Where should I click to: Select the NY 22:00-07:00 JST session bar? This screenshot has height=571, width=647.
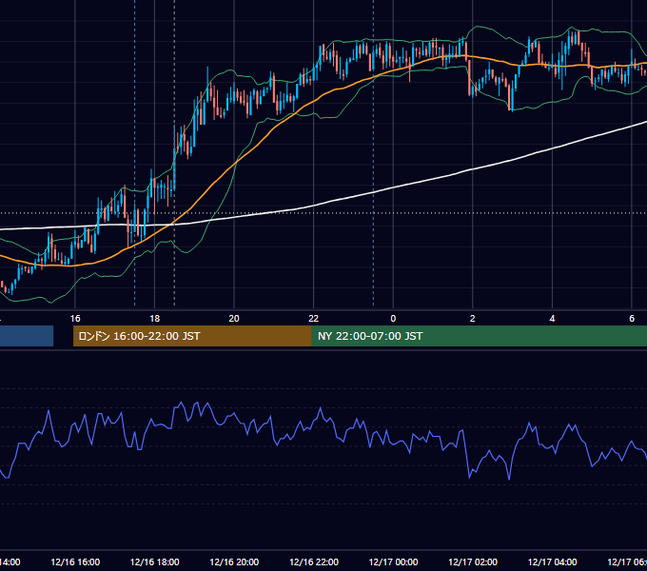479,336
